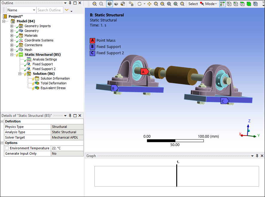Enable the edge selection filter icon
The image size is (265, 197).
point(236,4)
